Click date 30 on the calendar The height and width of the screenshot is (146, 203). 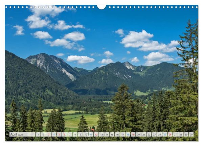pos(191,135)
